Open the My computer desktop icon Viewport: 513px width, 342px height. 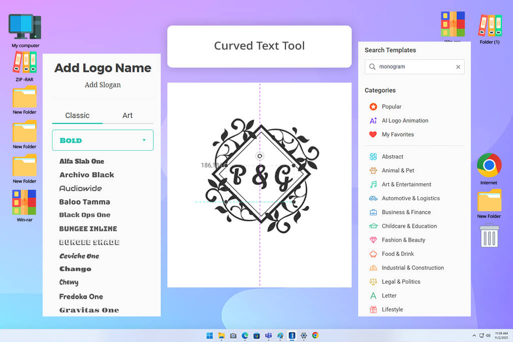25,31
